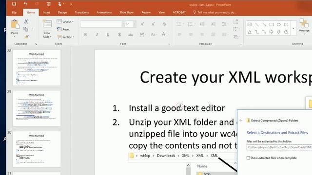
Task: Open the Clipboard pane launcher
Action: click(36, 44)
